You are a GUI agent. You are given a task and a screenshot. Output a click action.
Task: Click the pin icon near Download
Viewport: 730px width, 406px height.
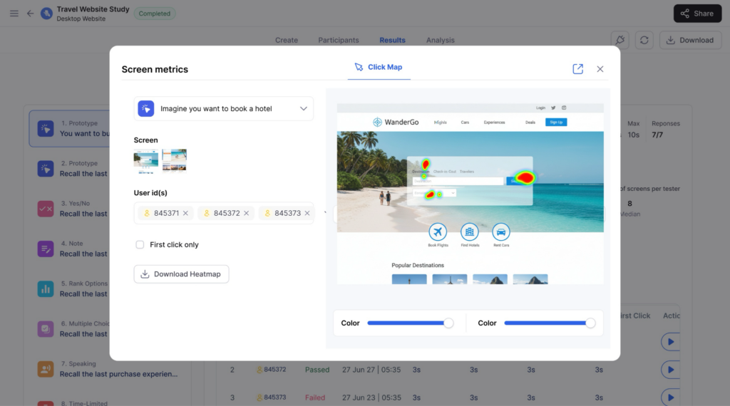click(x=620, y=40)
